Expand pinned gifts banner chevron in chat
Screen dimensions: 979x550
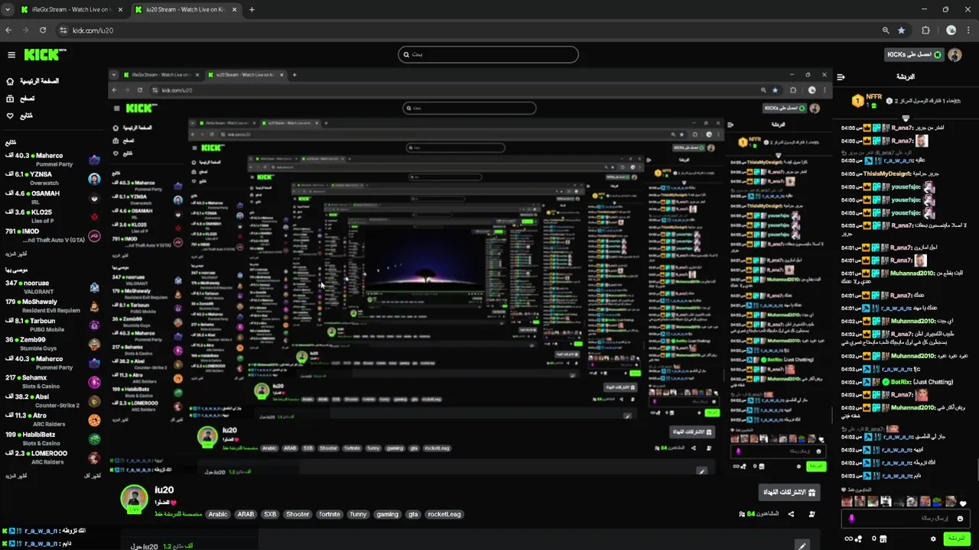pos(906,118)
